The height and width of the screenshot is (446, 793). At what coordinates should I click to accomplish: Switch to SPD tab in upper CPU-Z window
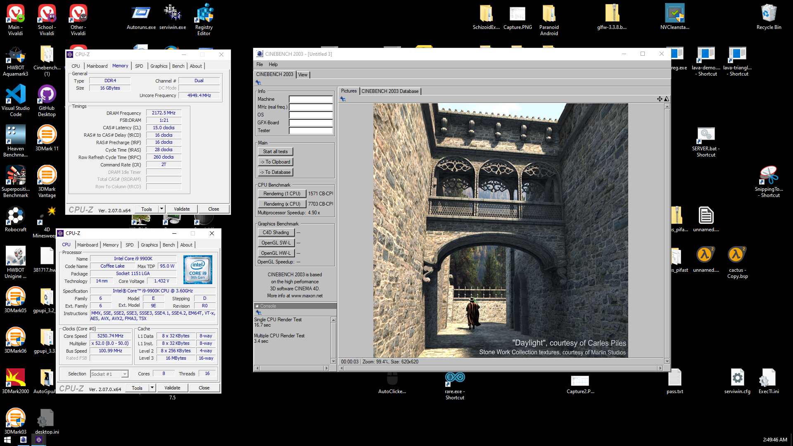[x=139, y=66]
